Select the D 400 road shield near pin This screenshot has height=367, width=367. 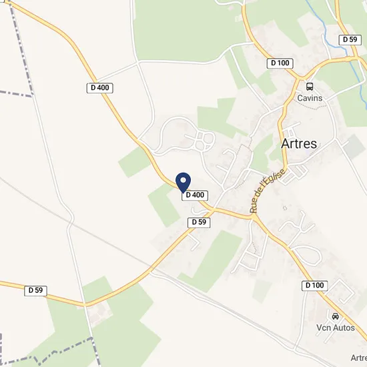pyautogui.click(x=195, y=196)
